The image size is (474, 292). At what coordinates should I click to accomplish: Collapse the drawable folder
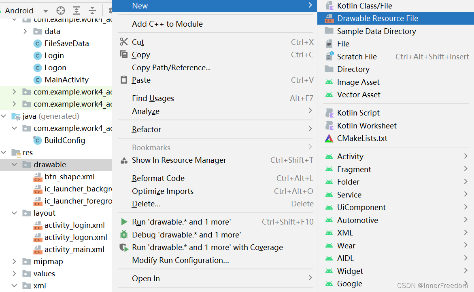click(x=14, y=164)
